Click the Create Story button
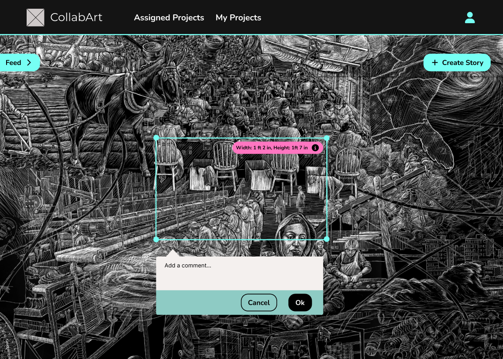The image size is (503, 359). click(x=457, y=62)
